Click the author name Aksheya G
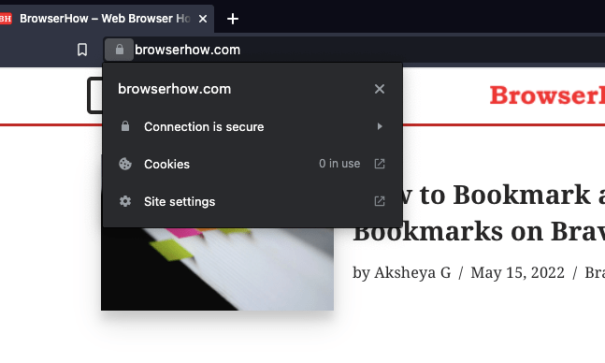The height and width of the screenshot is (363, 605). (412, 272)
